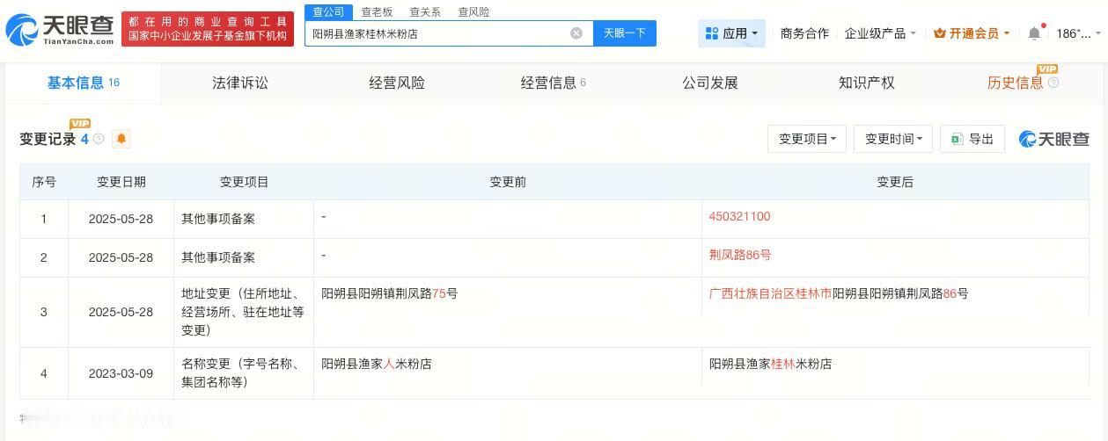
Task: Click the value 荆凤路86号 in row 2
Action: click(740, 255)
